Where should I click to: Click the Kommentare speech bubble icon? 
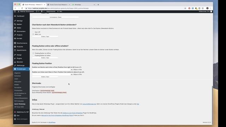pos(15,31)
